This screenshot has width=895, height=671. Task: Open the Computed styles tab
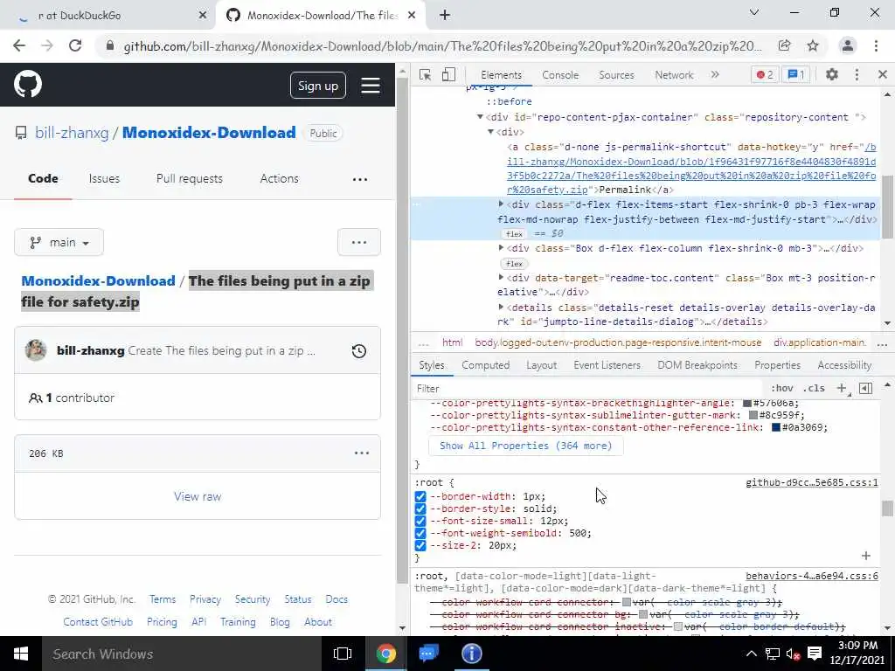click(x=486, y=365)
